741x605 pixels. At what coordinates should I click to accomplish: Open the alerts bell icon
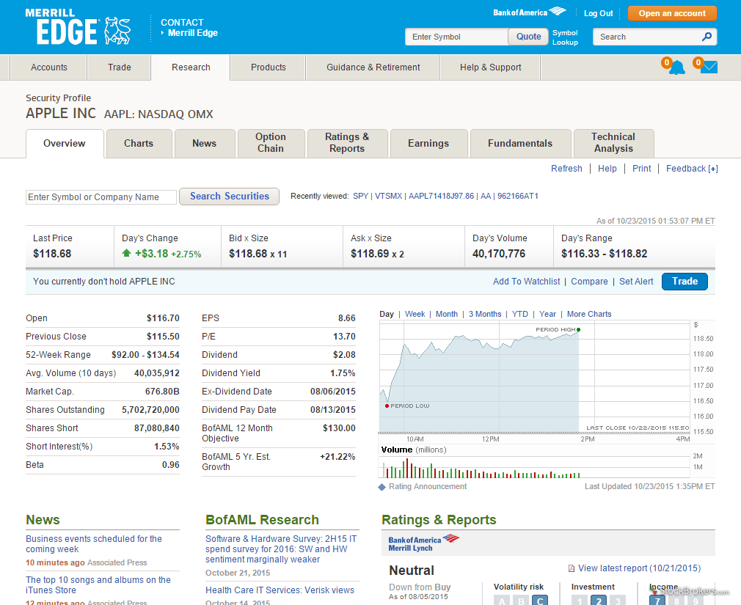pos(676,67)
